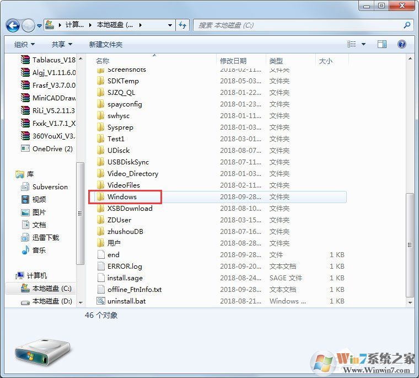Go back with the Back arrow button
Viewport: 419px width, 378px height.
point(13,26)
